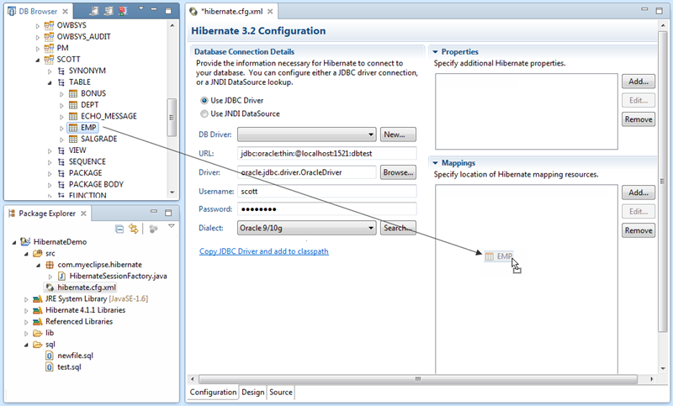
Task: Click the Browse... button next to Driver
Action: (x=398, y=172)
